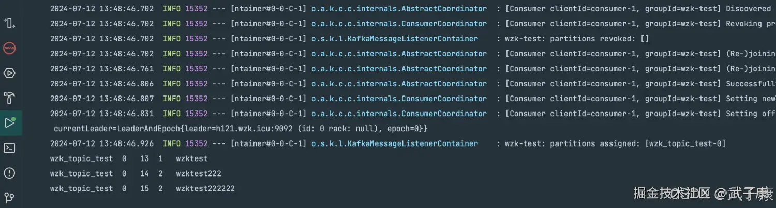Screen dimensions: 776x208
Task: Click the arrow-into-bracket sidebar icon
Action: coord(9,23)
